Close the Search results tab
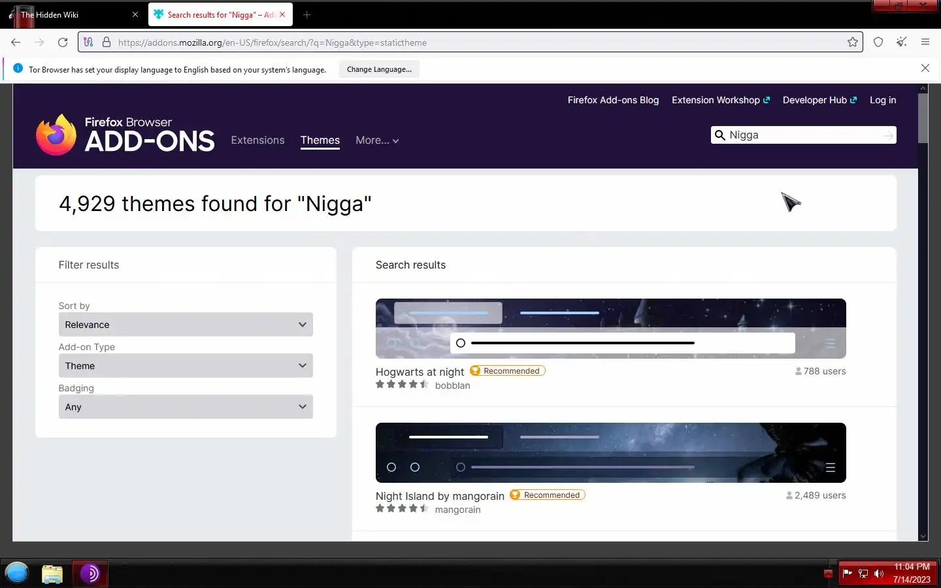 click(282, 14)
